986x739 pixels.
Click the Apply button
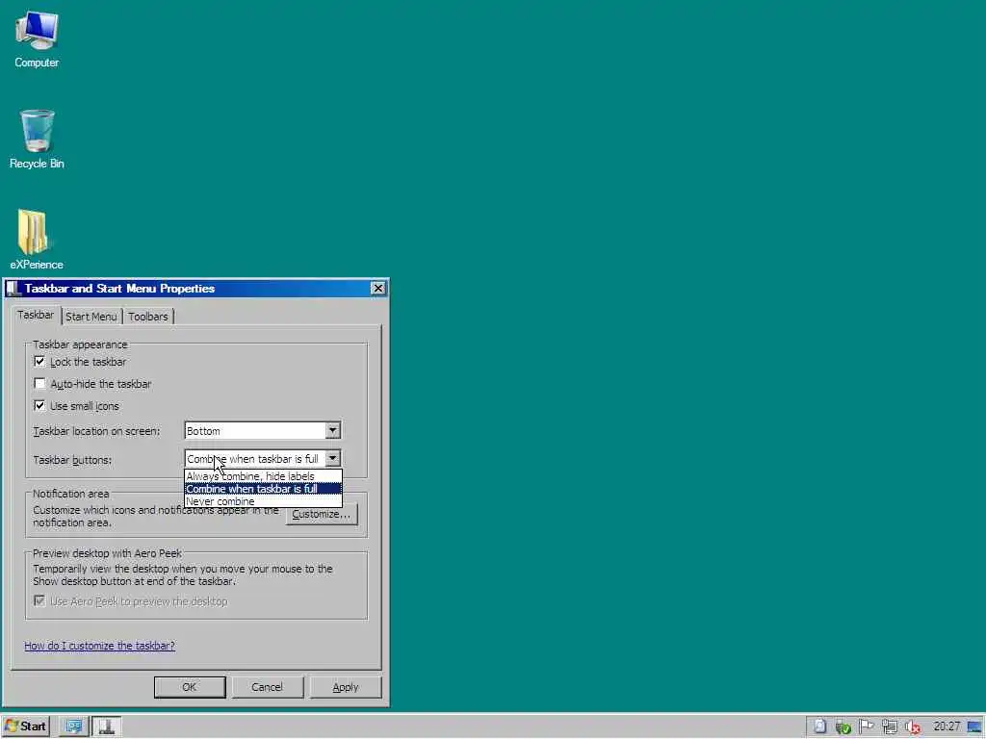(346, 687)
